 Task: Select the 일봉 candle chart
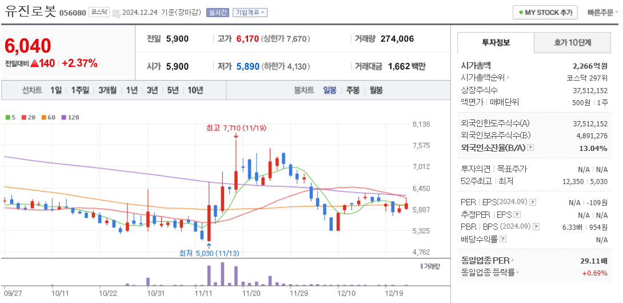[329, 90]
